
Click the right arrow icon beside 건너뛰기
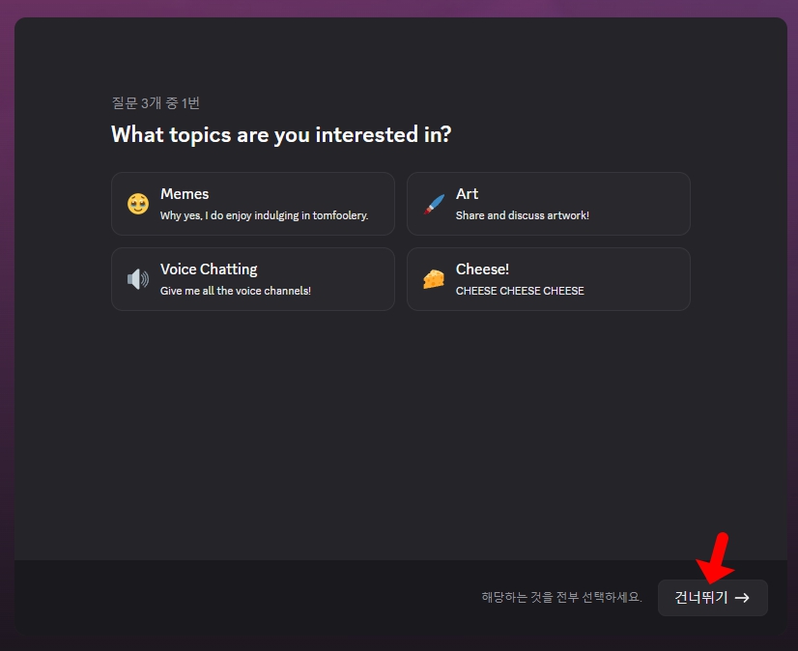742,598
